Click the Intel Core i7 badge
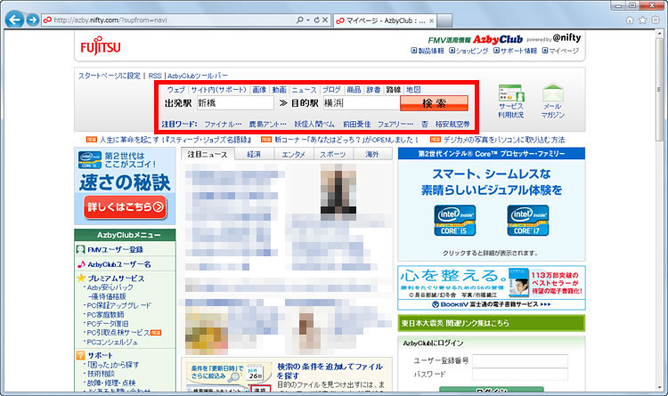Image resolution: width=668 pixels, height=396 pixels. pyautogui.click(x=528, y=220)
